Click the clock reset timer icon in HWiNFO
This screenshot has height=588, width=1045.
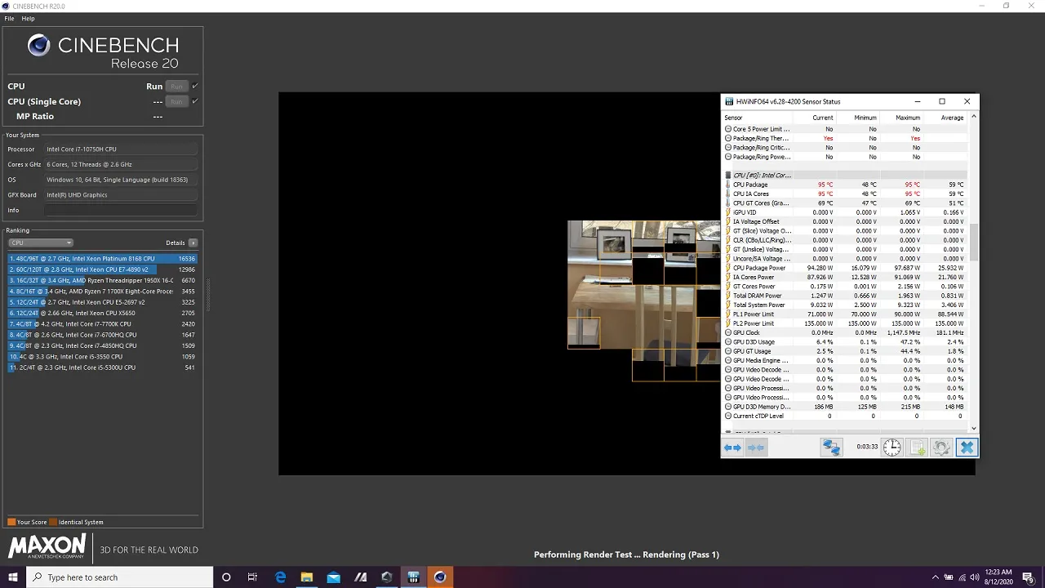(892, 448)
